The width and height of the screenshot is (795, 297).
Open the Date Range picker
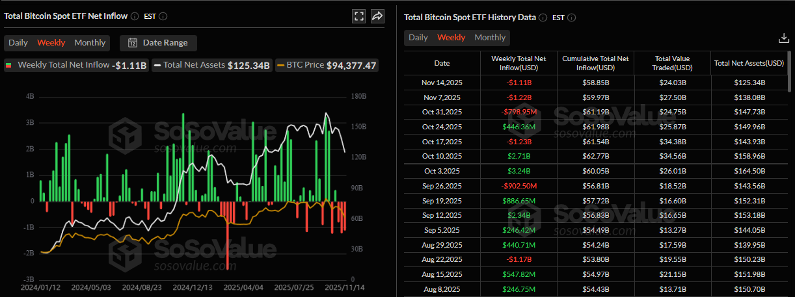tap(158, 43)
